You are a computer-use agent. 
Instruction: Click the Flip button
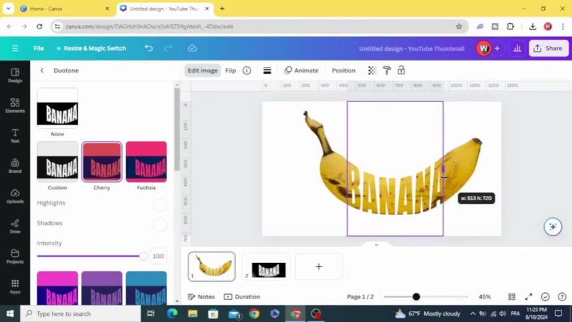230,70
